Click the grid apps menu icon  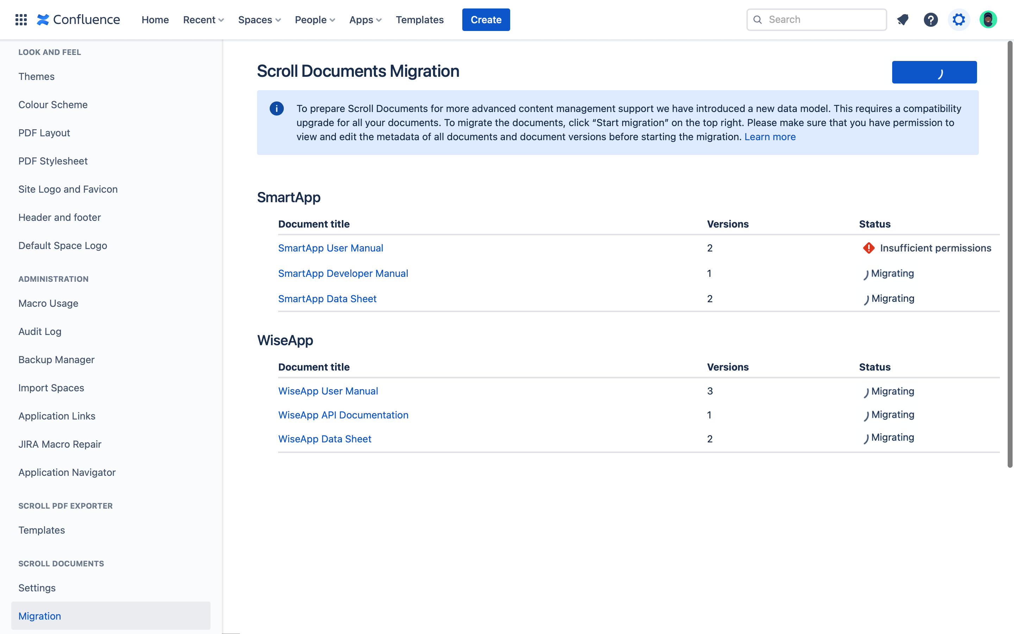click(x=20, y=20)
